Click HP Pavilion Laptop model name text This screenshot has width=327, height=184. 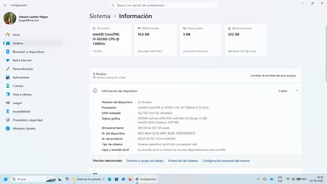pyautogui.click(x=109, y=78)
